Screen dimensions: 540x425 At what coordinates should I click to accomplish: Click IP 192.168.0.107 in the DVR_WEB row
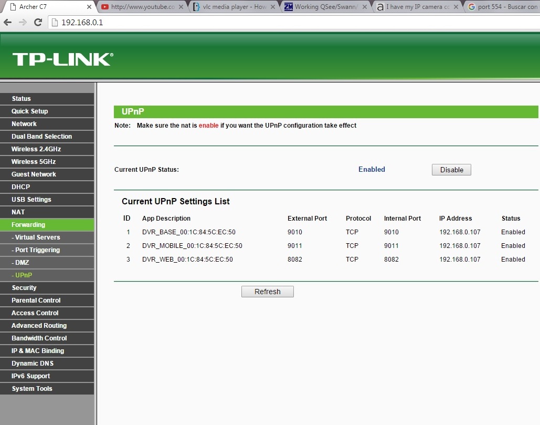[460, 260]
